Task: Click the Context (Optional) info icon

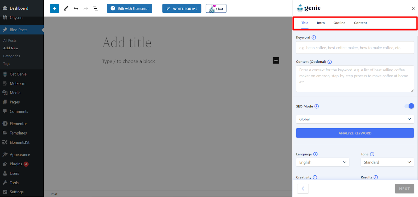Action: (329, 62)
